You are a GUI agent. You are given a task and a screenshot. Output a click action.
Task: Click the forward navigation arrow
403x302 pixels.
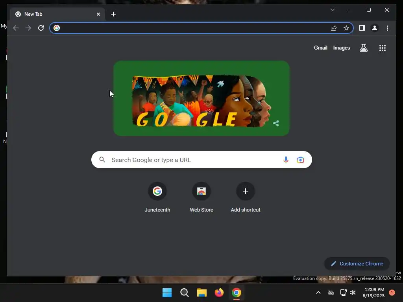pyautogui.click(x=28, y=28)
